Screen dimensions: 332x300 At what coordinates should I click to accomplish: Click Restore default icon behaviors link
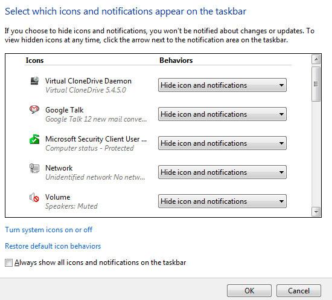pos(53,246)
